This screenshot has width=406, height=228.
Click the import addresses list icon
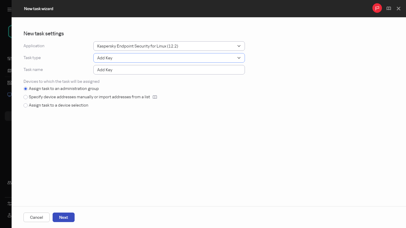click(155, 97)
